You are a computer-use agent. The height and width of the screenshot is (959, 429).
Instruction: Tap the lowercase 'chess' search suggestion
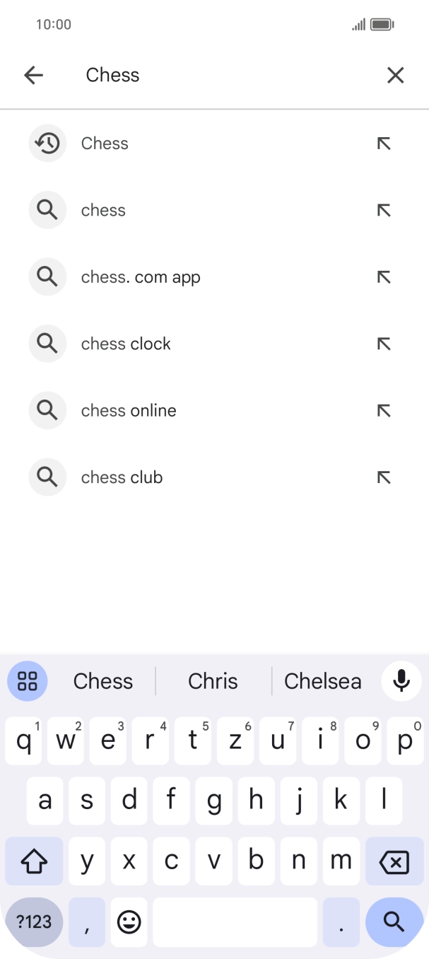pyautogui.click(x=103, y=211)
